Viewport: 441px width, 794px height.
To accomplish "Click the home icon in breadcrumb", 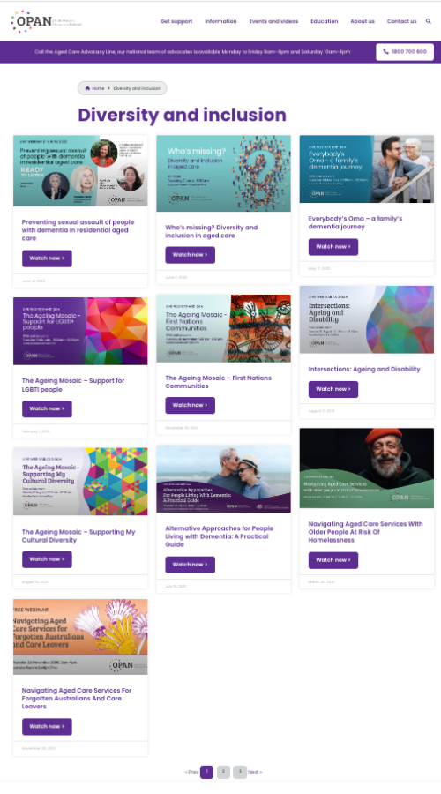I will pos(87,88).
